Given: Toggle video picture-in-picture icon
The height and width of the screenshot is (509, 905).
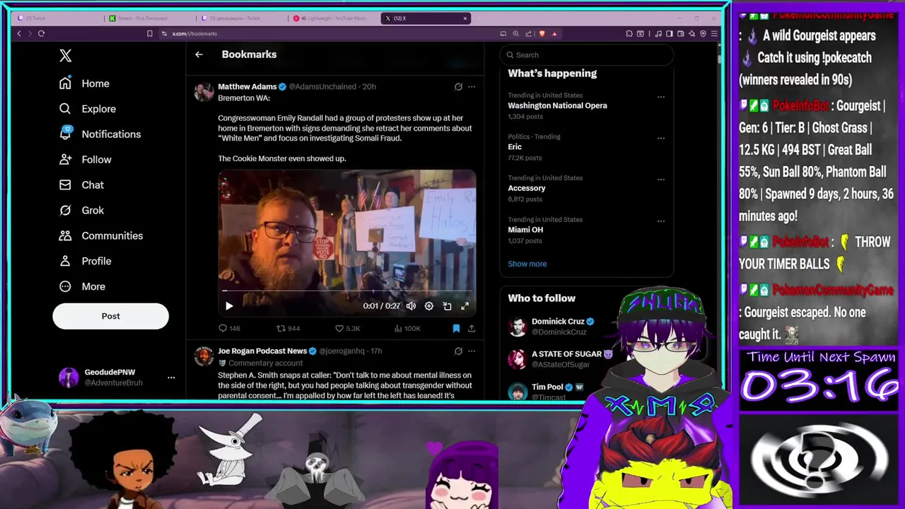Looking at the screenshot, I should [x=447, y=306].
